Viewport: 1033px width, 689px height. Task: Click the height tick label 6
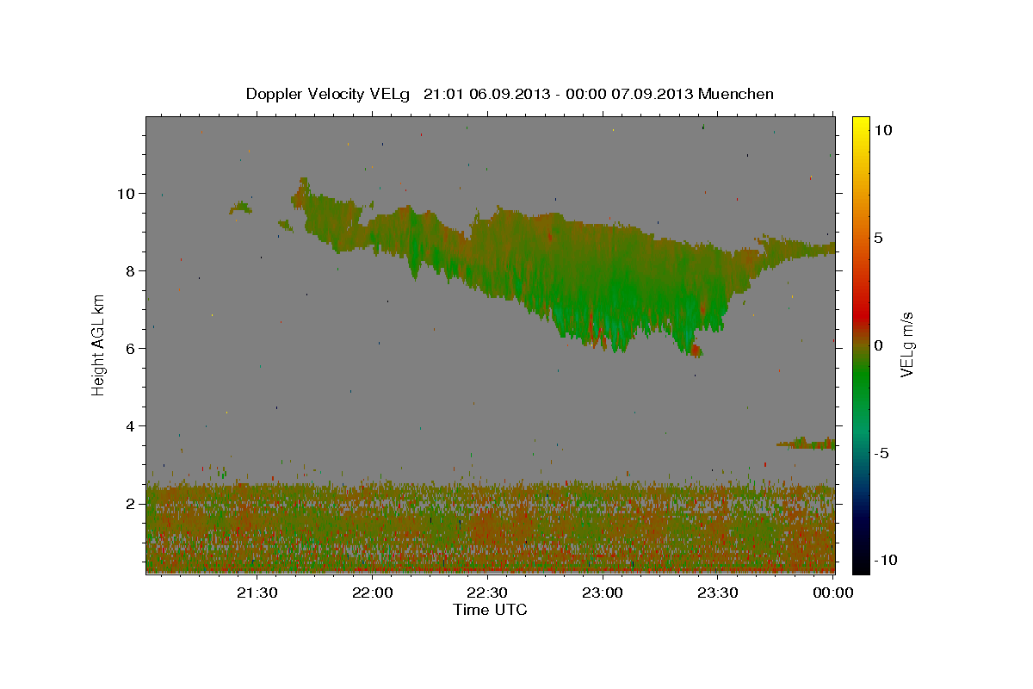pyautogui.click(x=130, y=349)
